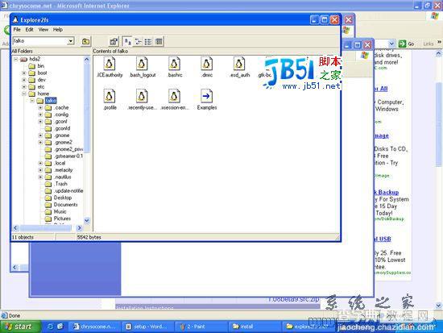The image size is (443, 333).
Task: Select the .local folder in tree
Action: (56, 163)
